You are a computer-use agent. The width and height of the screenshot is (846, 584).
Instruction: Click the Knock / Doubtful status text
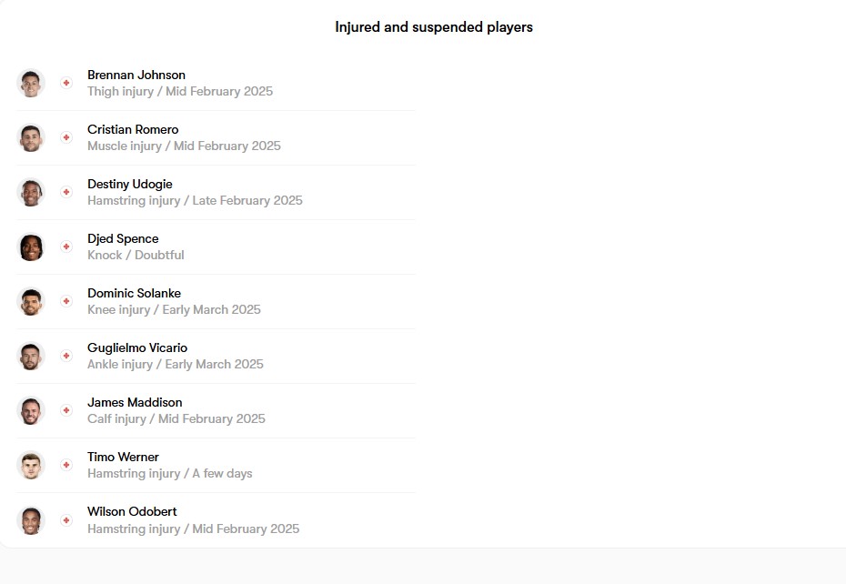click(x=136, y=256)
